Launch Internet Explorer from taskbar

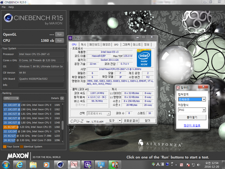[x=20, y=165]
